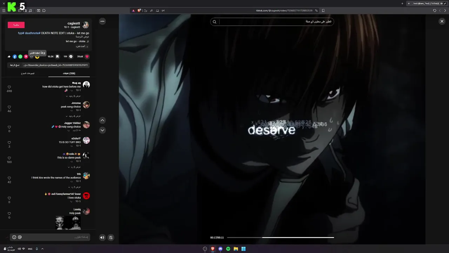The image size is (449, 253).
Task: Like the 'peak song choice' comment
Action: pos(9,107)
